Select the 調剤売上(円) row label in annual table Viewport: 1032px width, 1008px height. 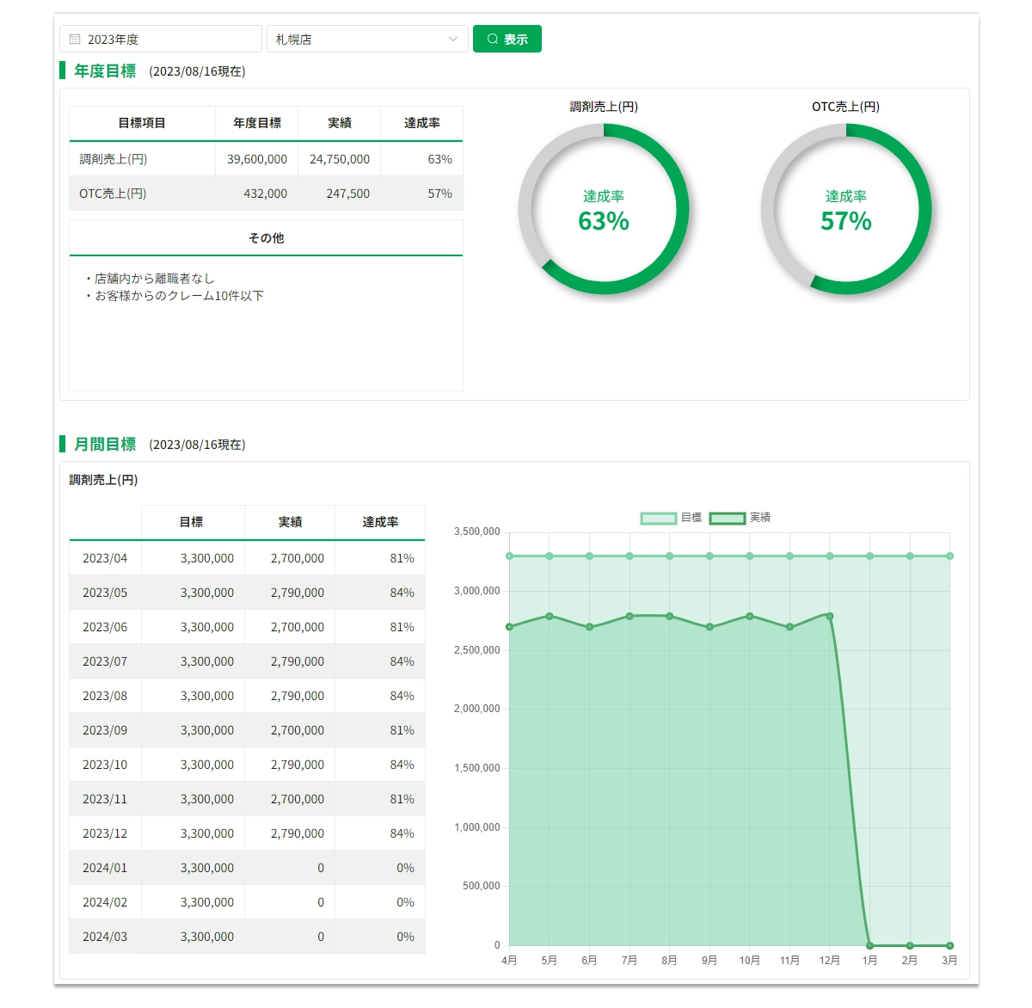point(114,159)
